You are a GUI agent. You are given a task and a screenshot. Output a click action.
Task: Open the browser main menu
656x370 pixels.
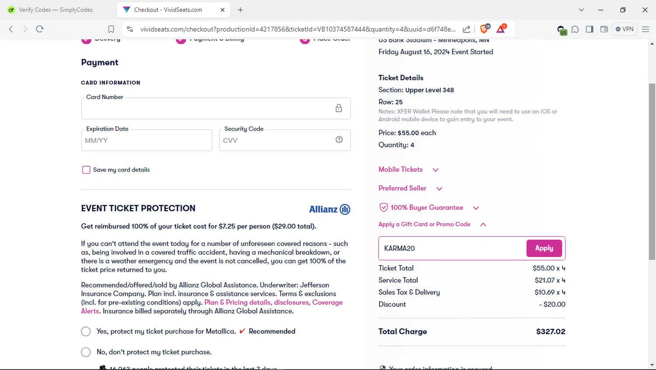point(646,29)
